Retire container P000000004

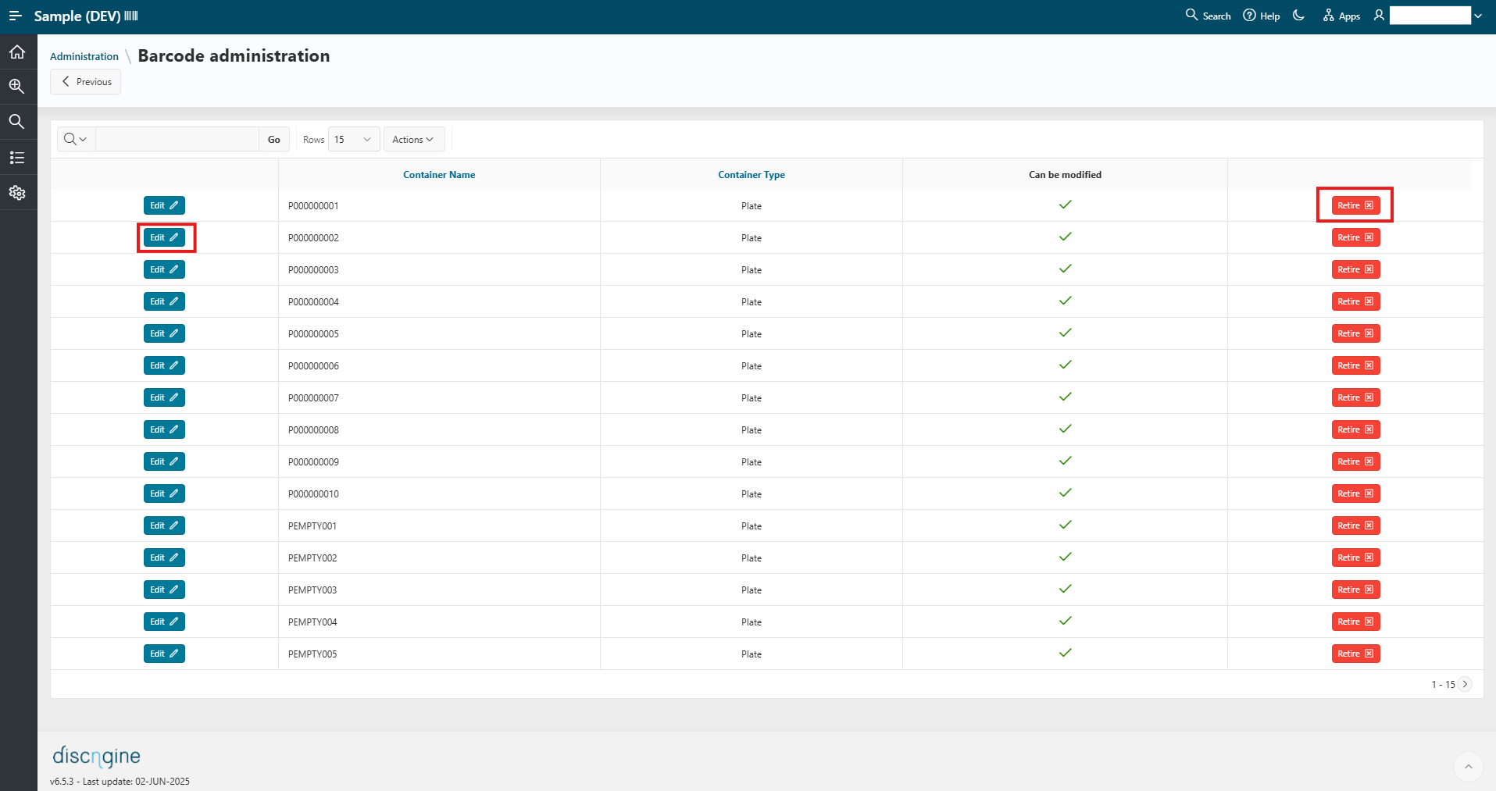point(1355,301)
